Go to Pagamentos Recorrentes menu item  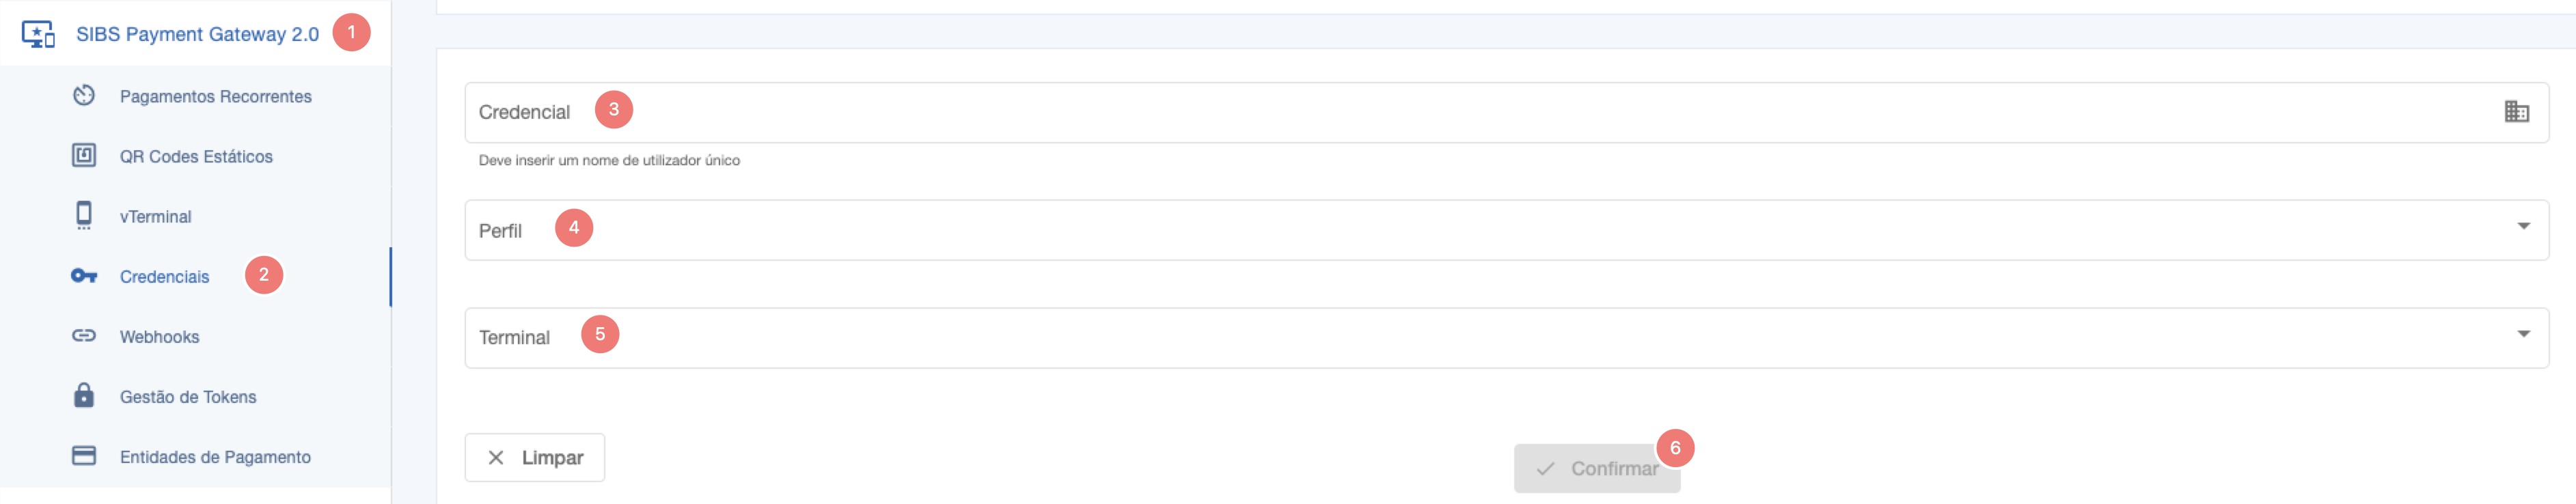pos(215,96)
